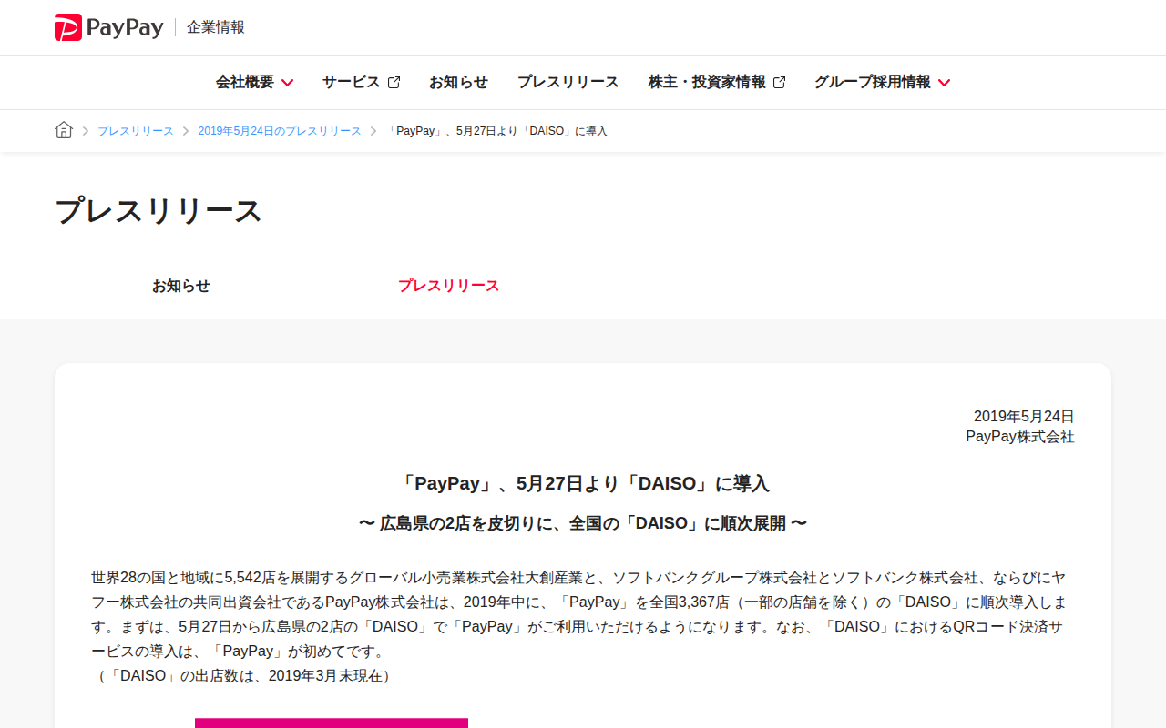This screenshot has width=1166, height=728.
Task: Select the プレスリリース tab
Action: point(449,286)
